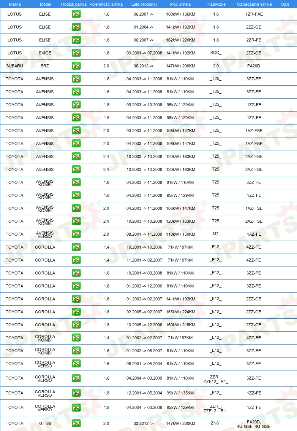297x431 pixels.
Task: Click fuel icon for Avensis Kombi 1.8 row
Action: coord(76,195)
